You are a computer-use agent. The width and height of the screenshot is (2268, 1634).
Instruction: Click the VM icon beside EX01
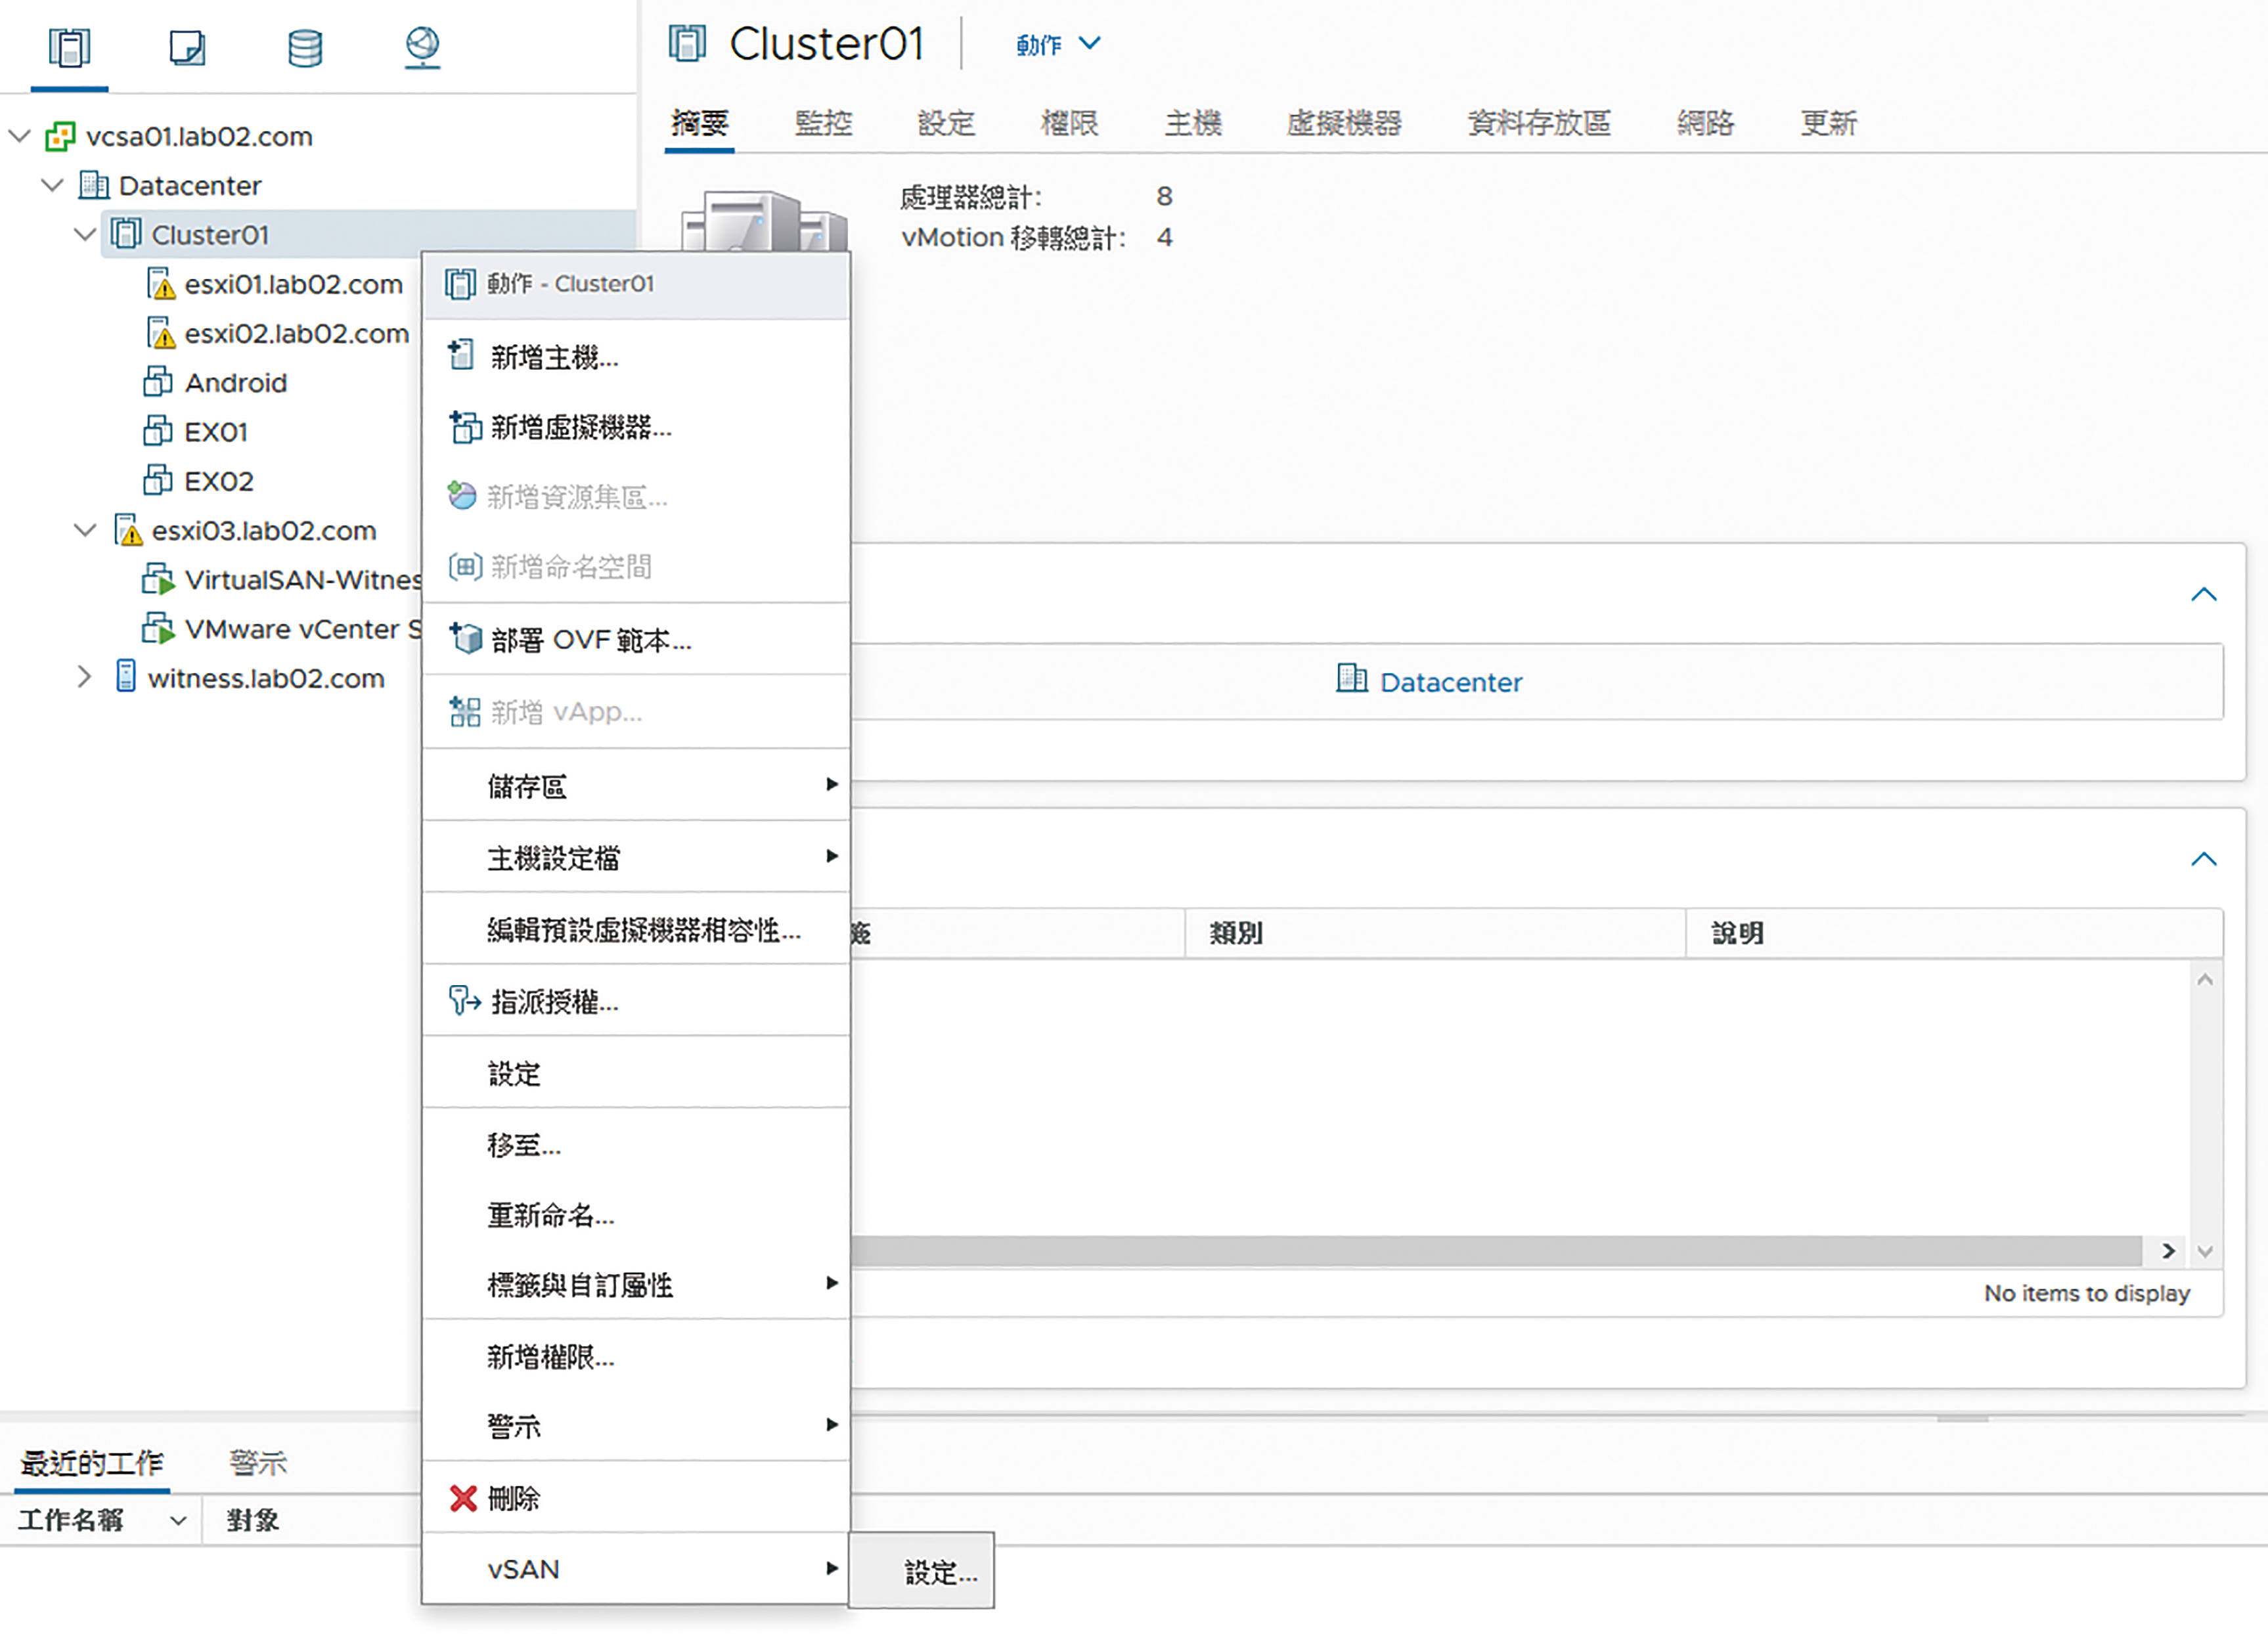(158, 431)
